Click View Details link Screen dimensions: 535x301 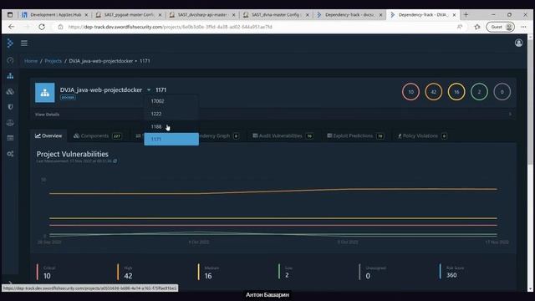pyautogui.click(x=47, y=115)
